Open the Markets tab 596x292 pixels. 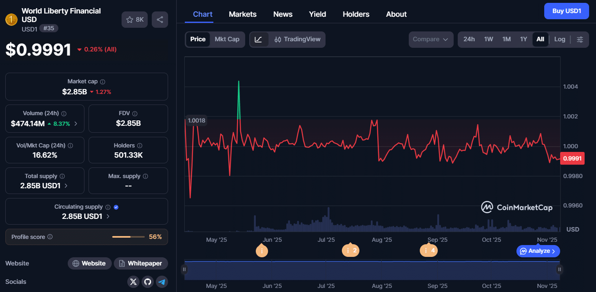click(243, 14)
